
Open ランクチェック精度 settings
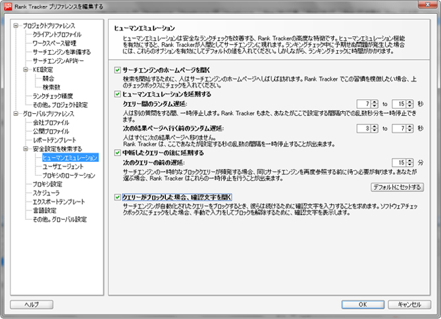pyautogui.click(x=53, y=96)
